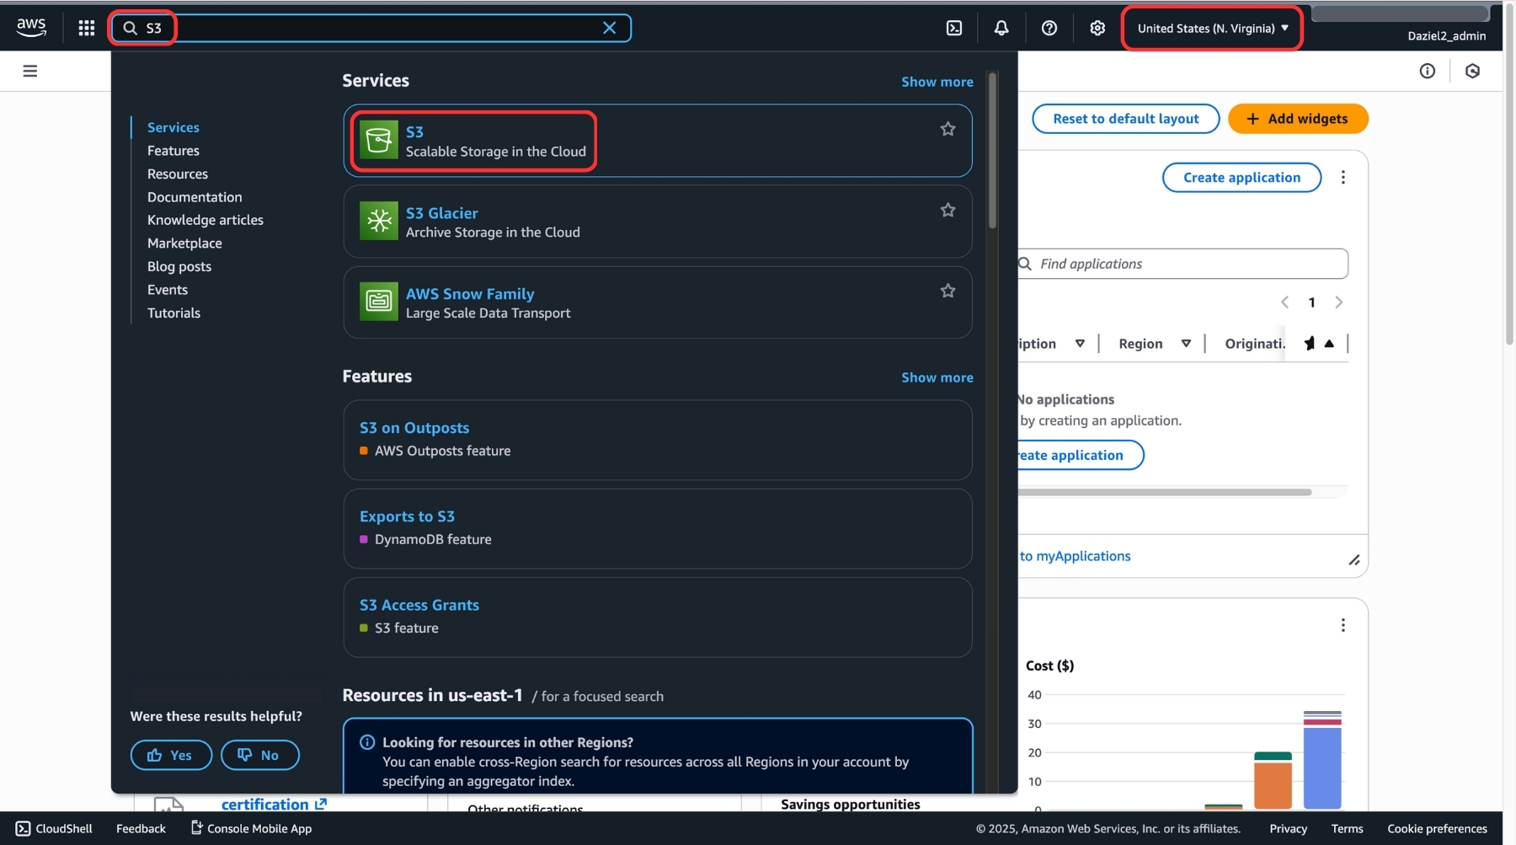Favorite S3 Glacier with its star
The height and width of the screenshot is (845, 1516).
tap(947, 210)
